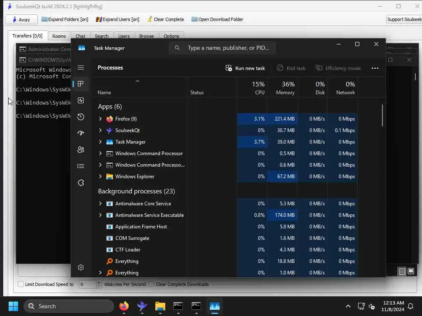Expand the SoulseekQt process row
Screen dimensions: 422x316
tap(100, 130)
